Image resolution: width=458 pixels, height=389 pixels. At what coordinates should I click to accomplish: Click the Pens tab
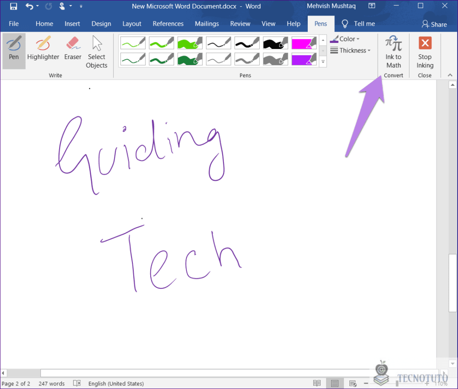coord(321,24)
